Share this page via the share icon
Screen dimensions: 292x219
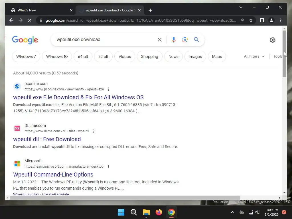242,20
